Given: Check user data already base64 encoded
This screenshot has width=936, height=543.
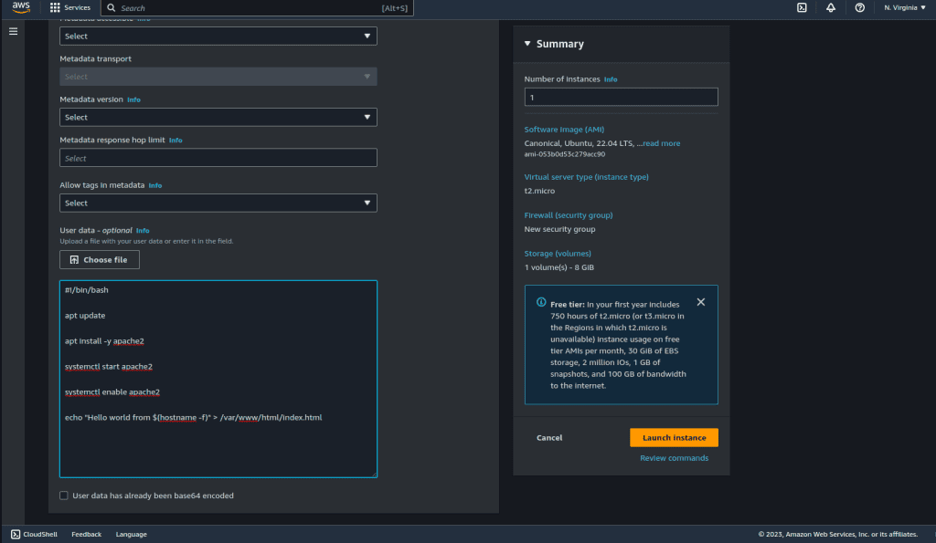Looking at the screenshot, I should (x=64, y=496).
